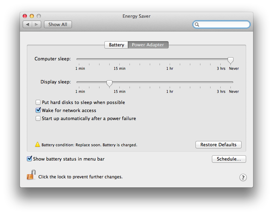The image size is (273, 215).
Task: Open the Schedule... dialog
Action: click(229, 159)
